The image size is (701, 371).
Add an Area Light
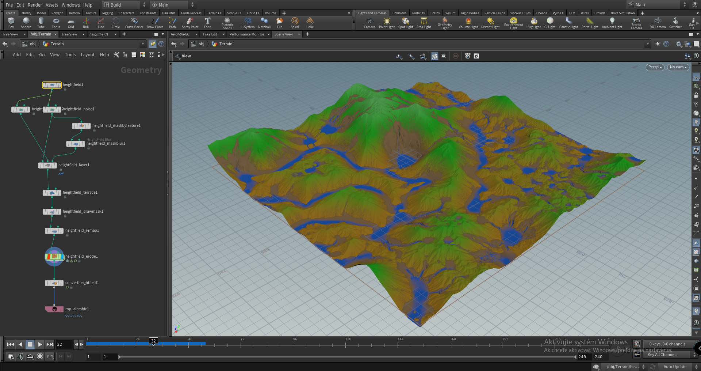pos(424,23)
